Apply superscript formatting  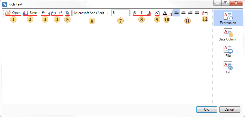pyautogui.click(x=157, y=13)
